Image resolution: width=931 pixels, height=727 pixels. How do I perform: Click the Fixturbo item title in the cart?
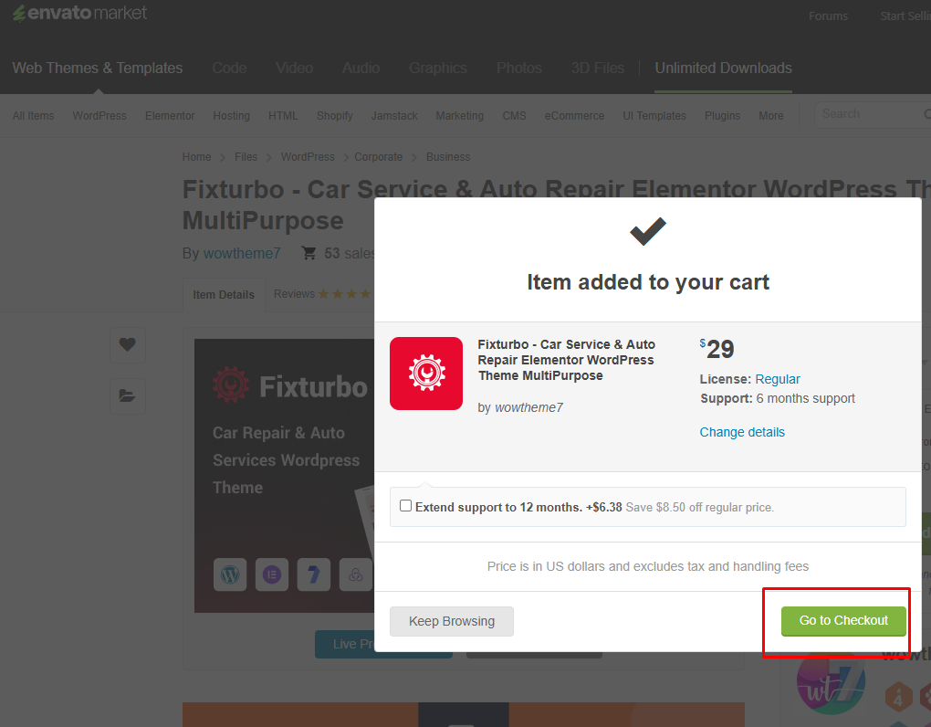567,360
